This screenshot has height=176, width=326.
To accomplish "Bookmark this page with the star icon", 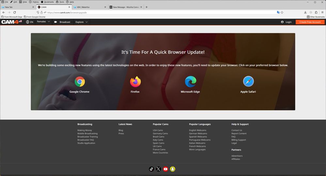I will [282, 12].
